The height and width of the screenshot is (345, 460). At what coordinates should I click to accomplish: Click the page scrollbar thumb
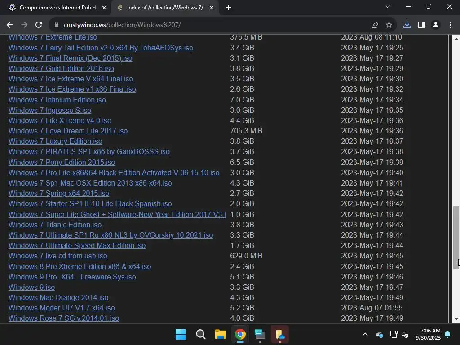tap(456, 237)
